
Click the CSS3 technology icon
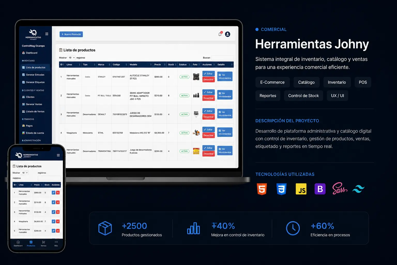(x=281, y=189)
